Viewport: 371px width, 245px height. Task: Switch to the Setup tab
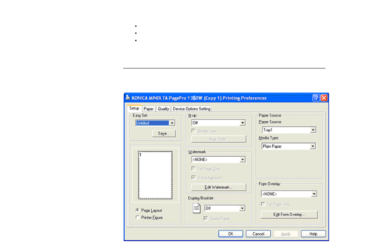point(134,108)
